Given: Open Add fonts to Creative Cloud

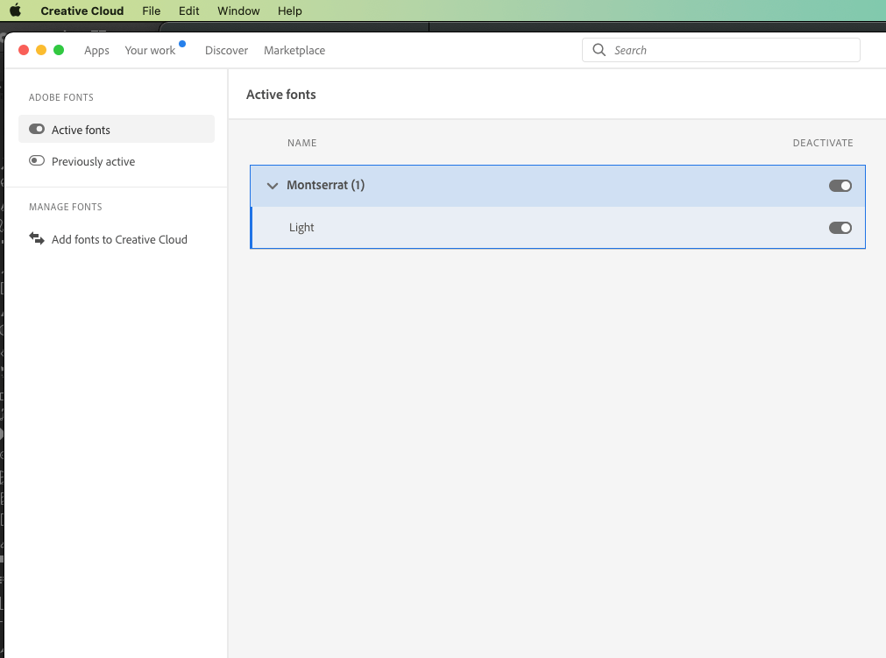Looking at the screenshot, I should [117, 239].
